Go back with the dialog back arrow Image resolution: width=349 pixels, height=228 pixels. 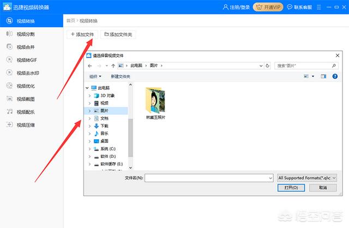pos(89,66)
